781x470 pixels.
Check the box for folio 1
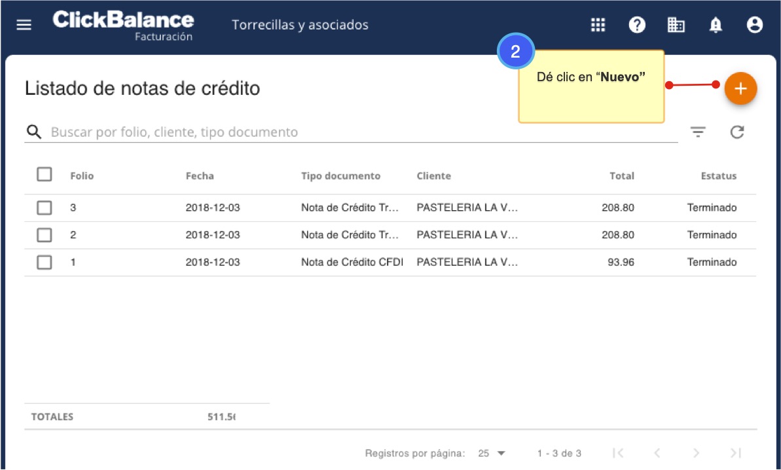[45, 262]
